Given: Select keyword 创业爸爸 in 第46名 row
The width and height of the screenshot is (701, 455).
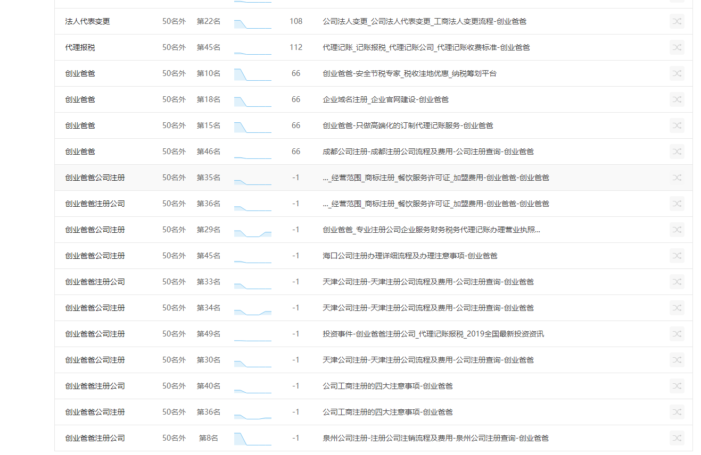Looking at the screenshot, I should coord(80,151).
